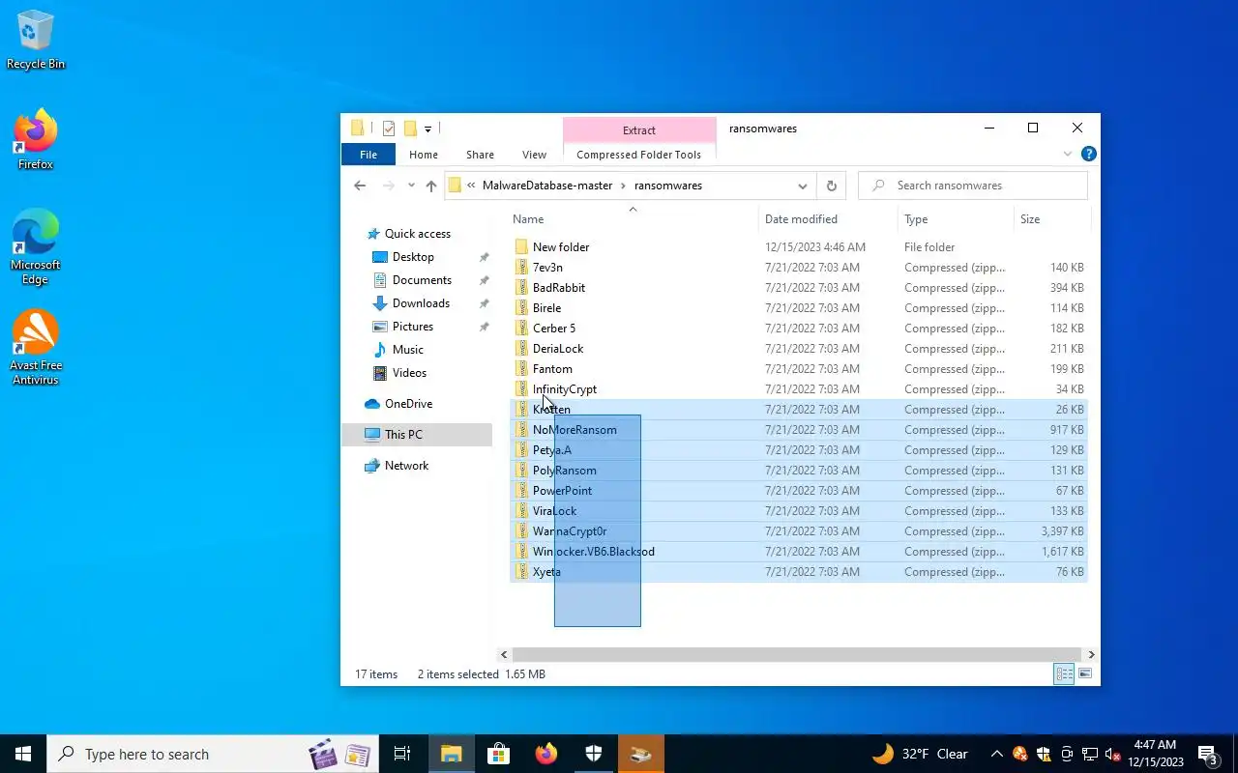Select Network in the navigation pane
1238x773 pixels.
[x=406, y=466]
